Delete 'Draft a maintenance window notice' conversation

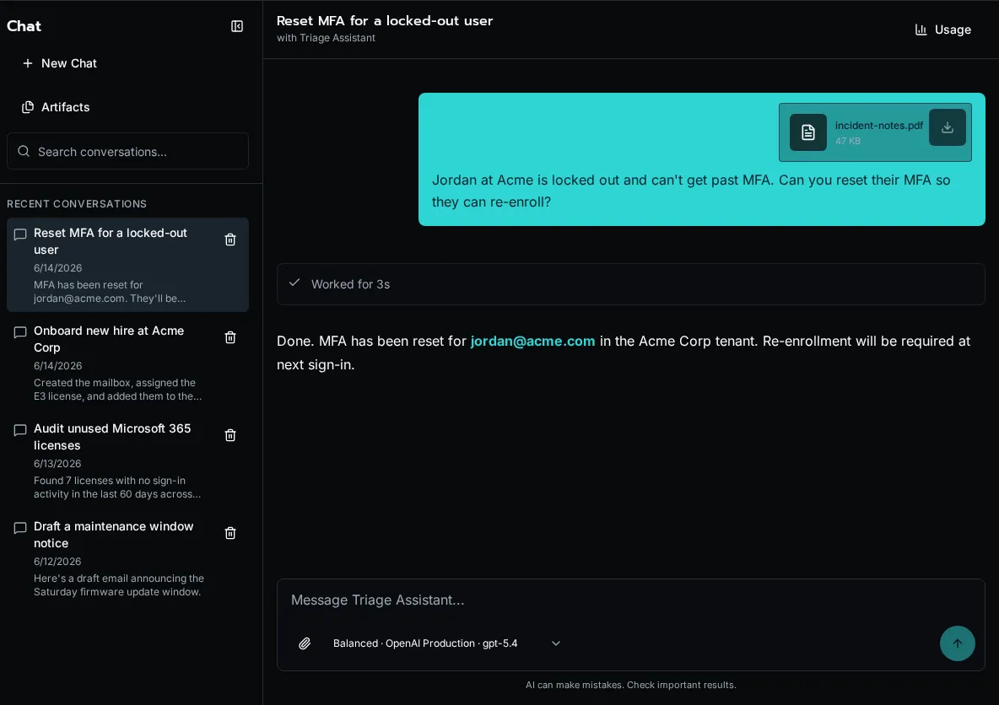(230, 533)
